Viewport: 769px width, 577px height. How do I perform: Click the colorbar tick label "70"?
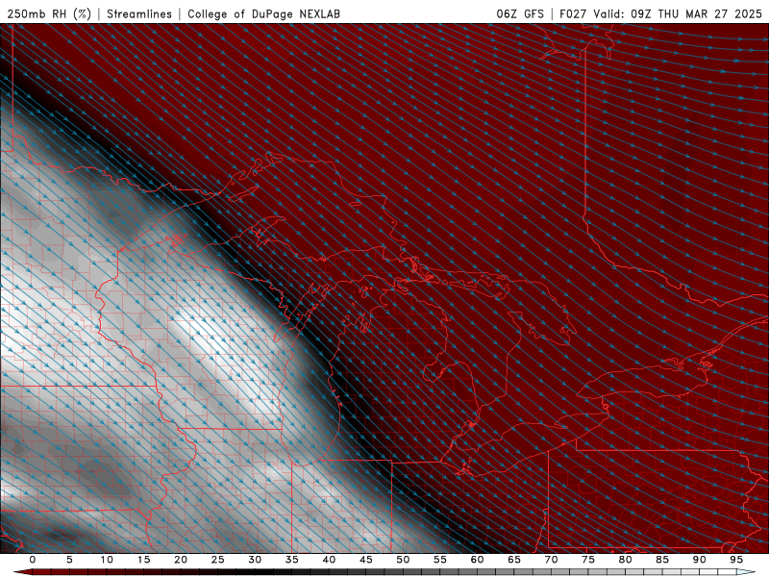(x=551, y=560)
